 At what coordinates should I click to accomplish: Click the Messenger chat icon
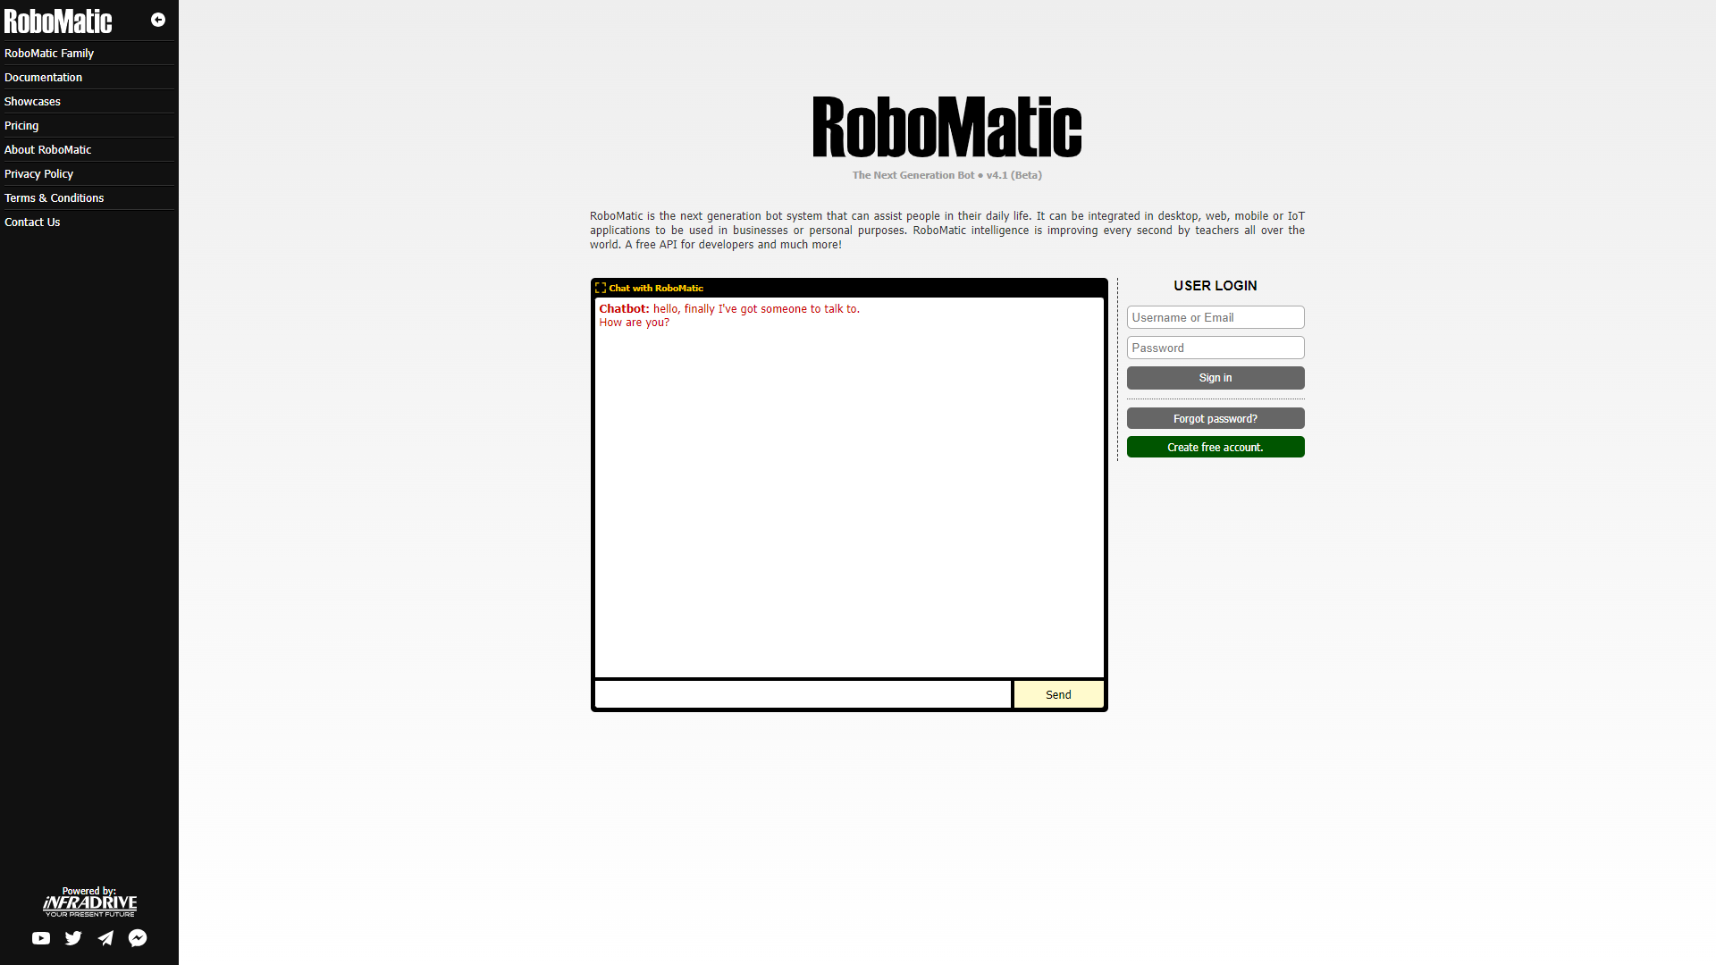click(x=138, y=938)
